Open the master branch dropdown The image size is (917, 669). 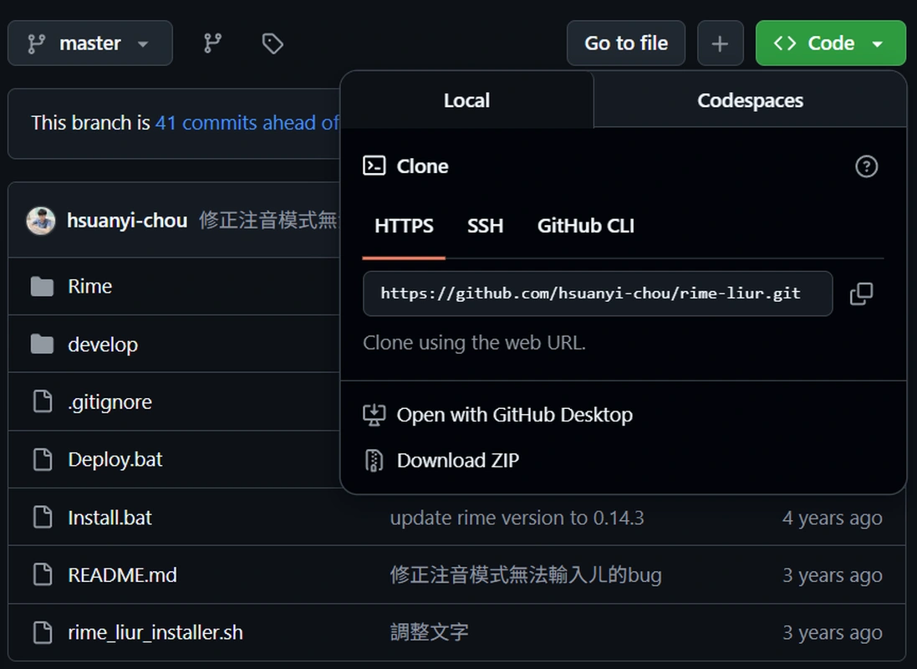click(x=90, y=43)
